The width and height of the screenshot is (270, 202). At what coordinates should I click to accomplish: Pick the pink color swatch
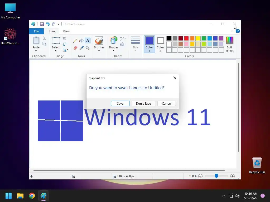[186, 44]
